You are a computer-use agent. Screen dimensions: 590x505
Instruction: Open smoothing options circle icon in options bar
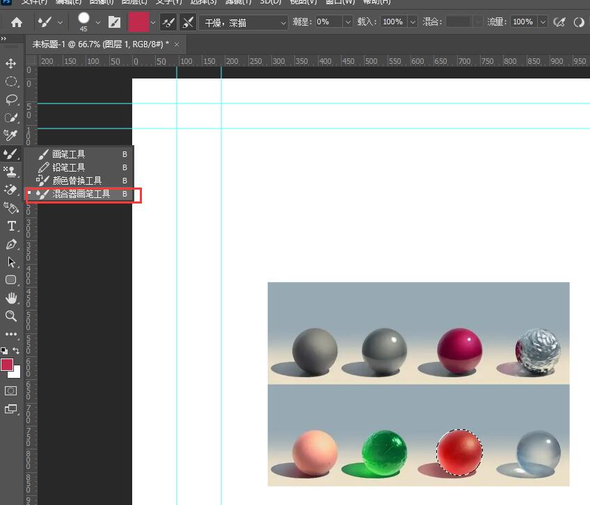coord(579,22)
